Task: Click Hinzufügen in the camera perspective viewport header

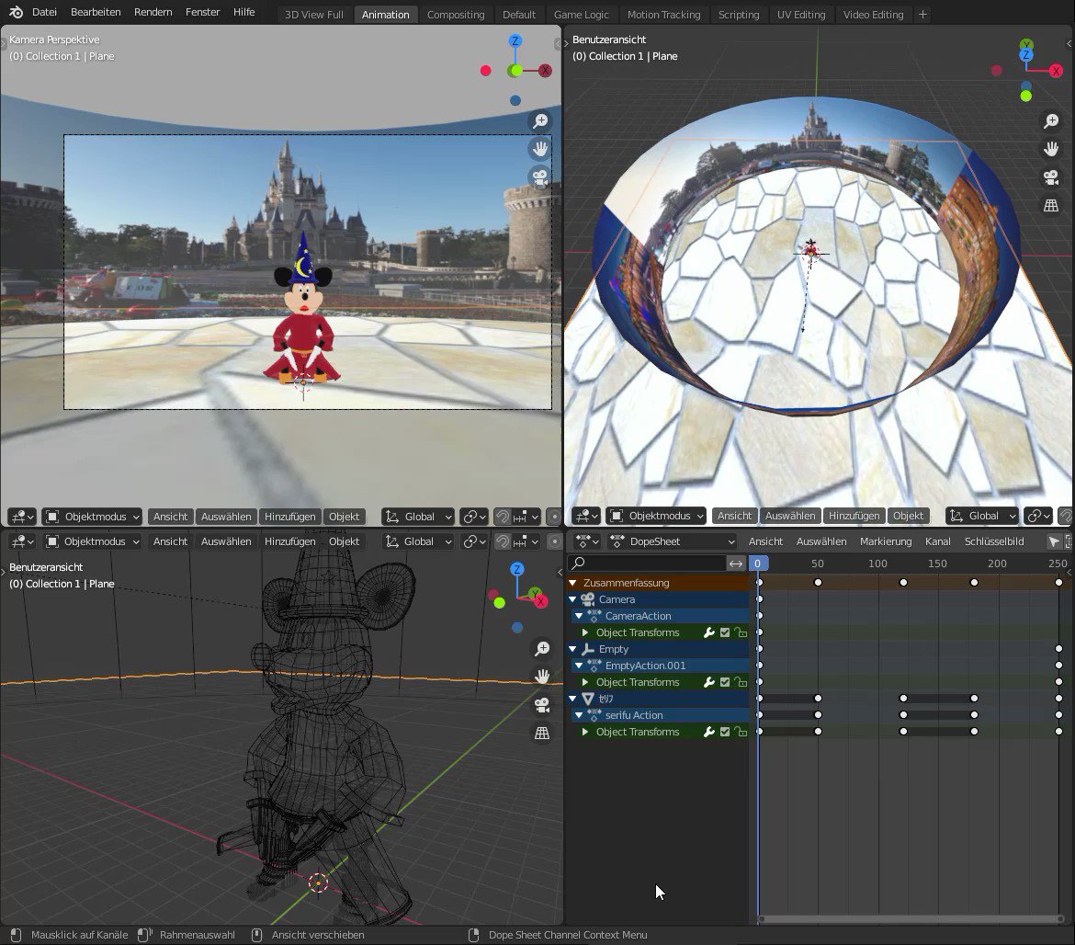Action: [x=290, y=517]
